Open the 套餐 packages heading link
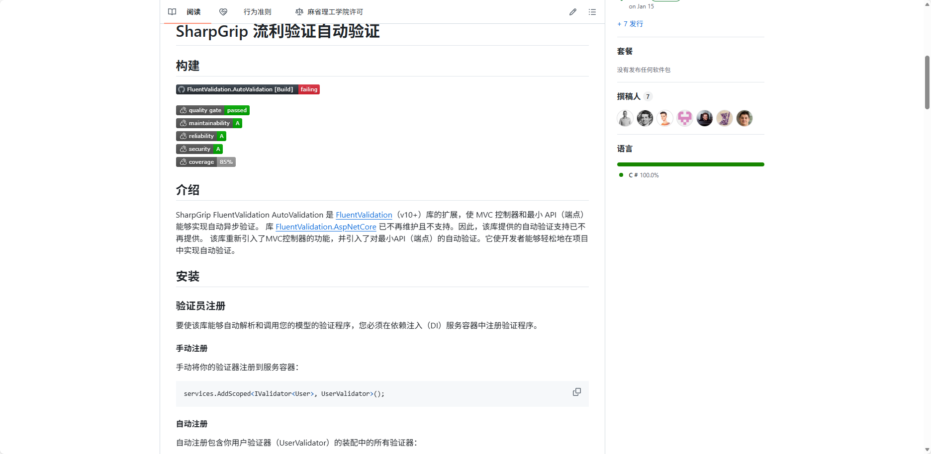 625,51
